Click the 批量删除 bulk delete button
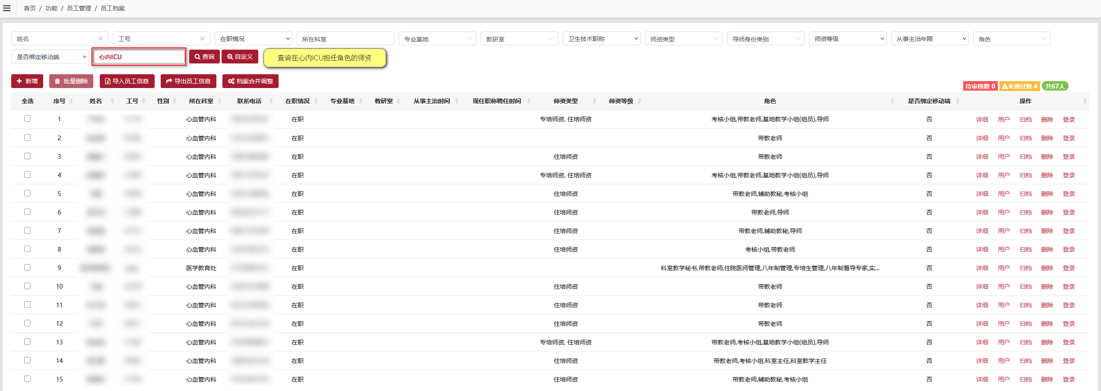 tap(71, 81)
